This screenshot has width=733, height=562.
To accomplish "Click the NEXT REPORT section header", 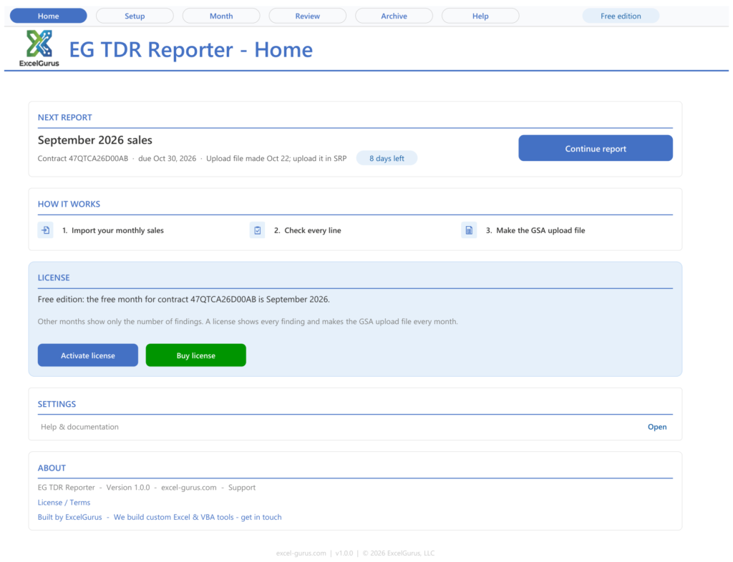I will click(65, 117).
